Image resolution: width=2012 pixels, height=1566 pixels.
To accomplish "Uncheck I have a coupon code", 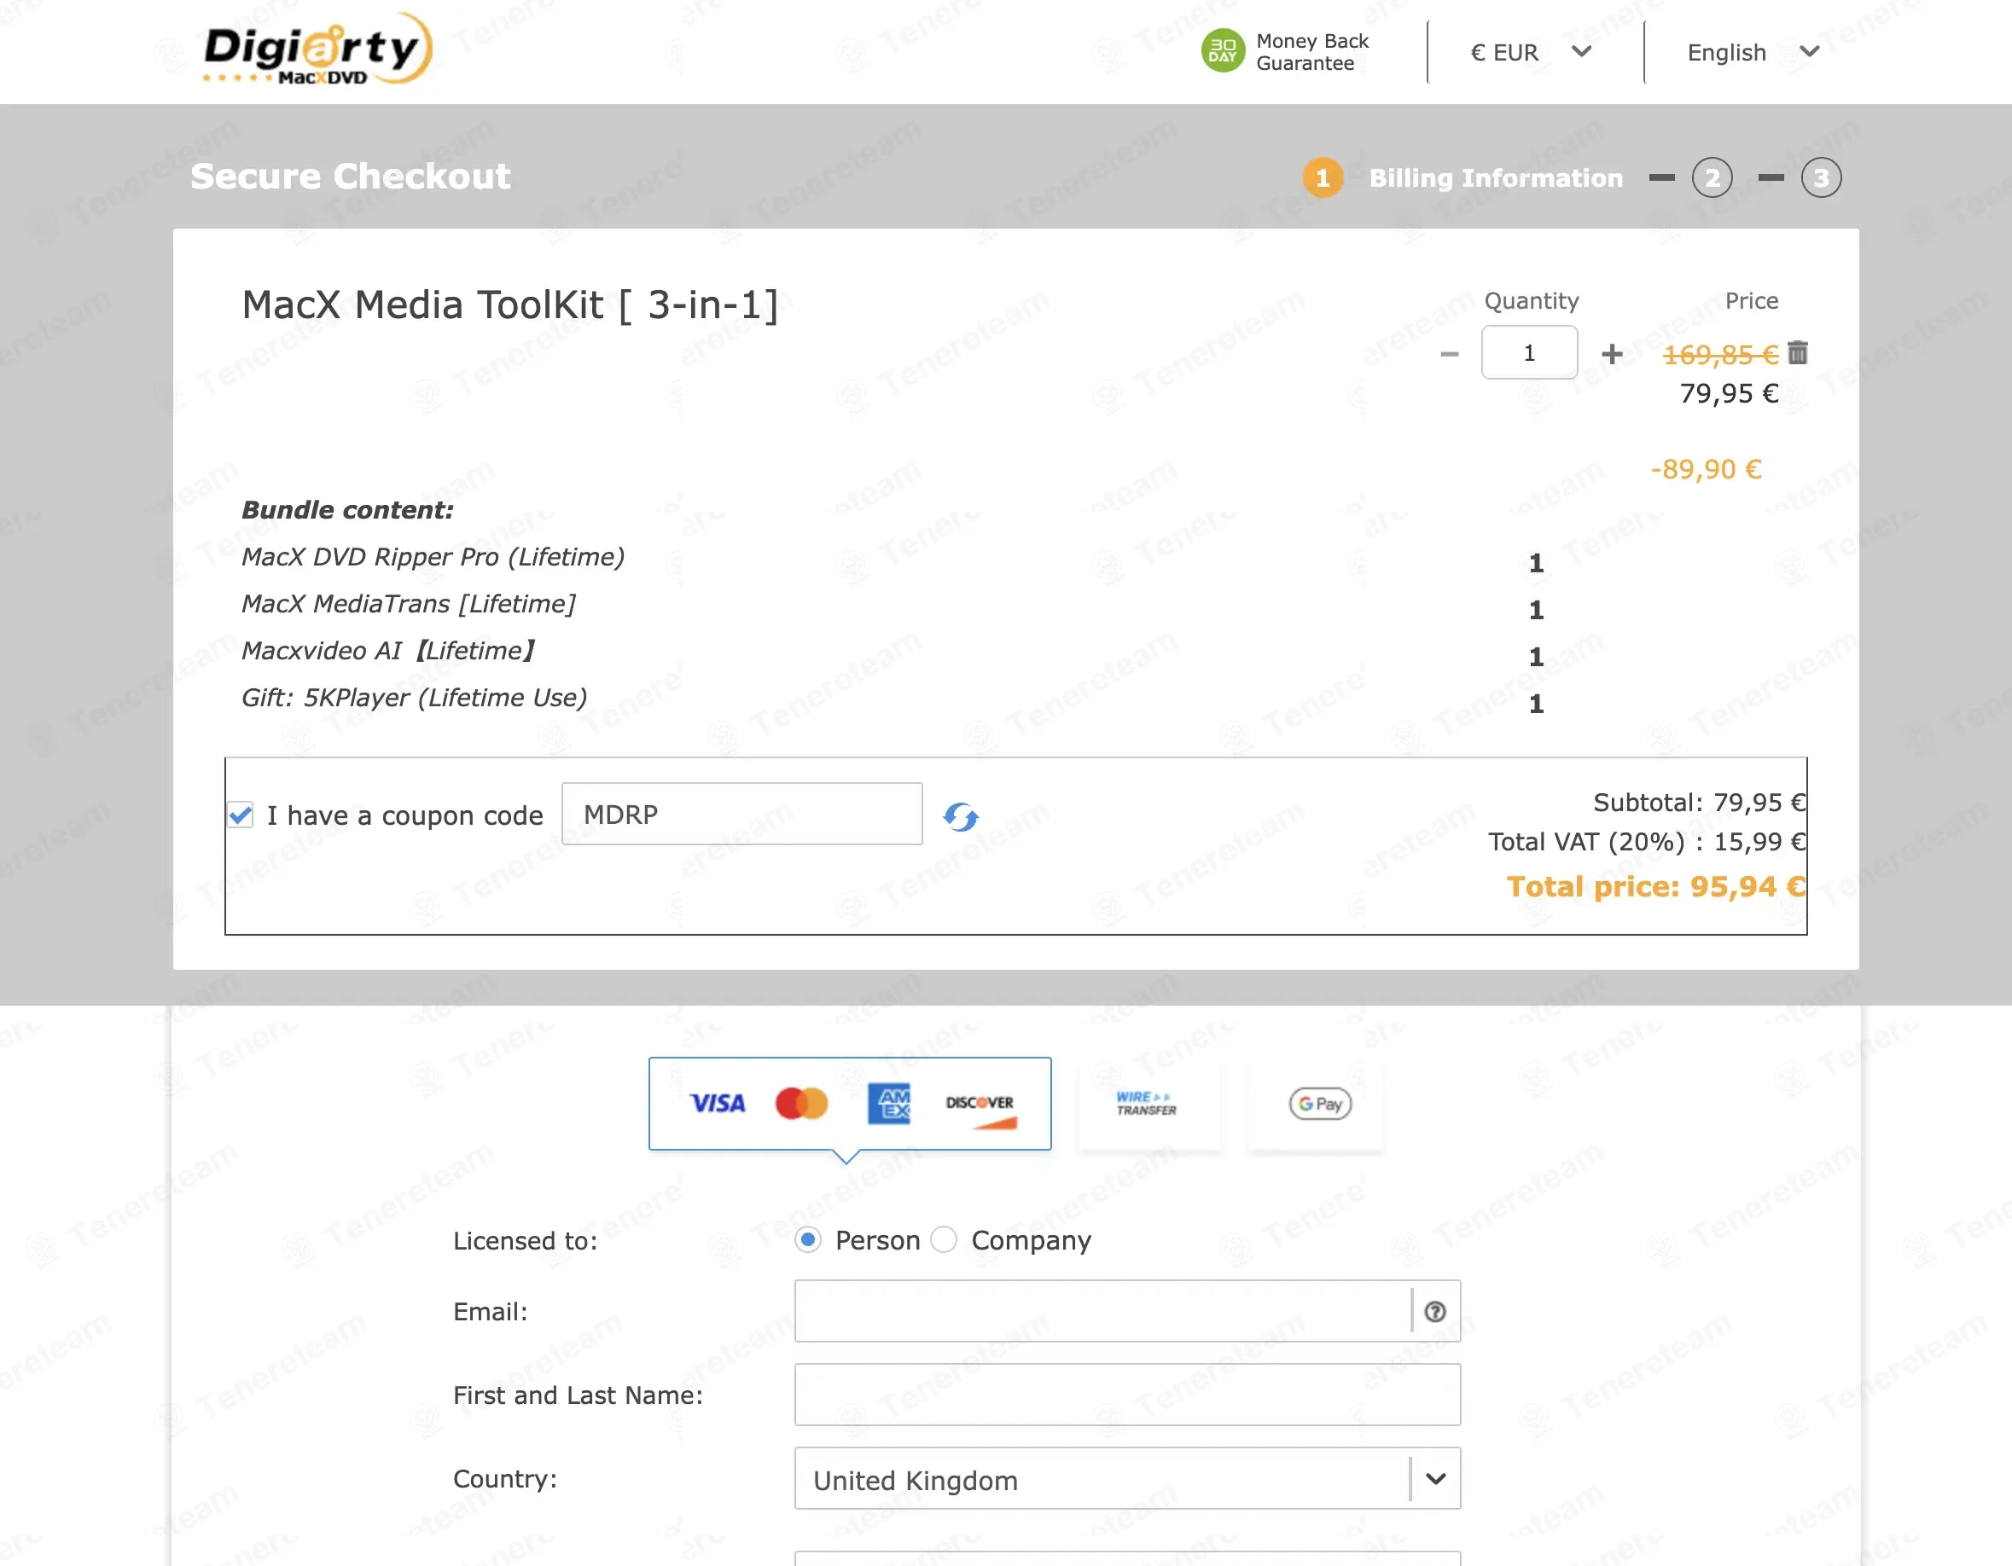I will [x=241, y=815].
